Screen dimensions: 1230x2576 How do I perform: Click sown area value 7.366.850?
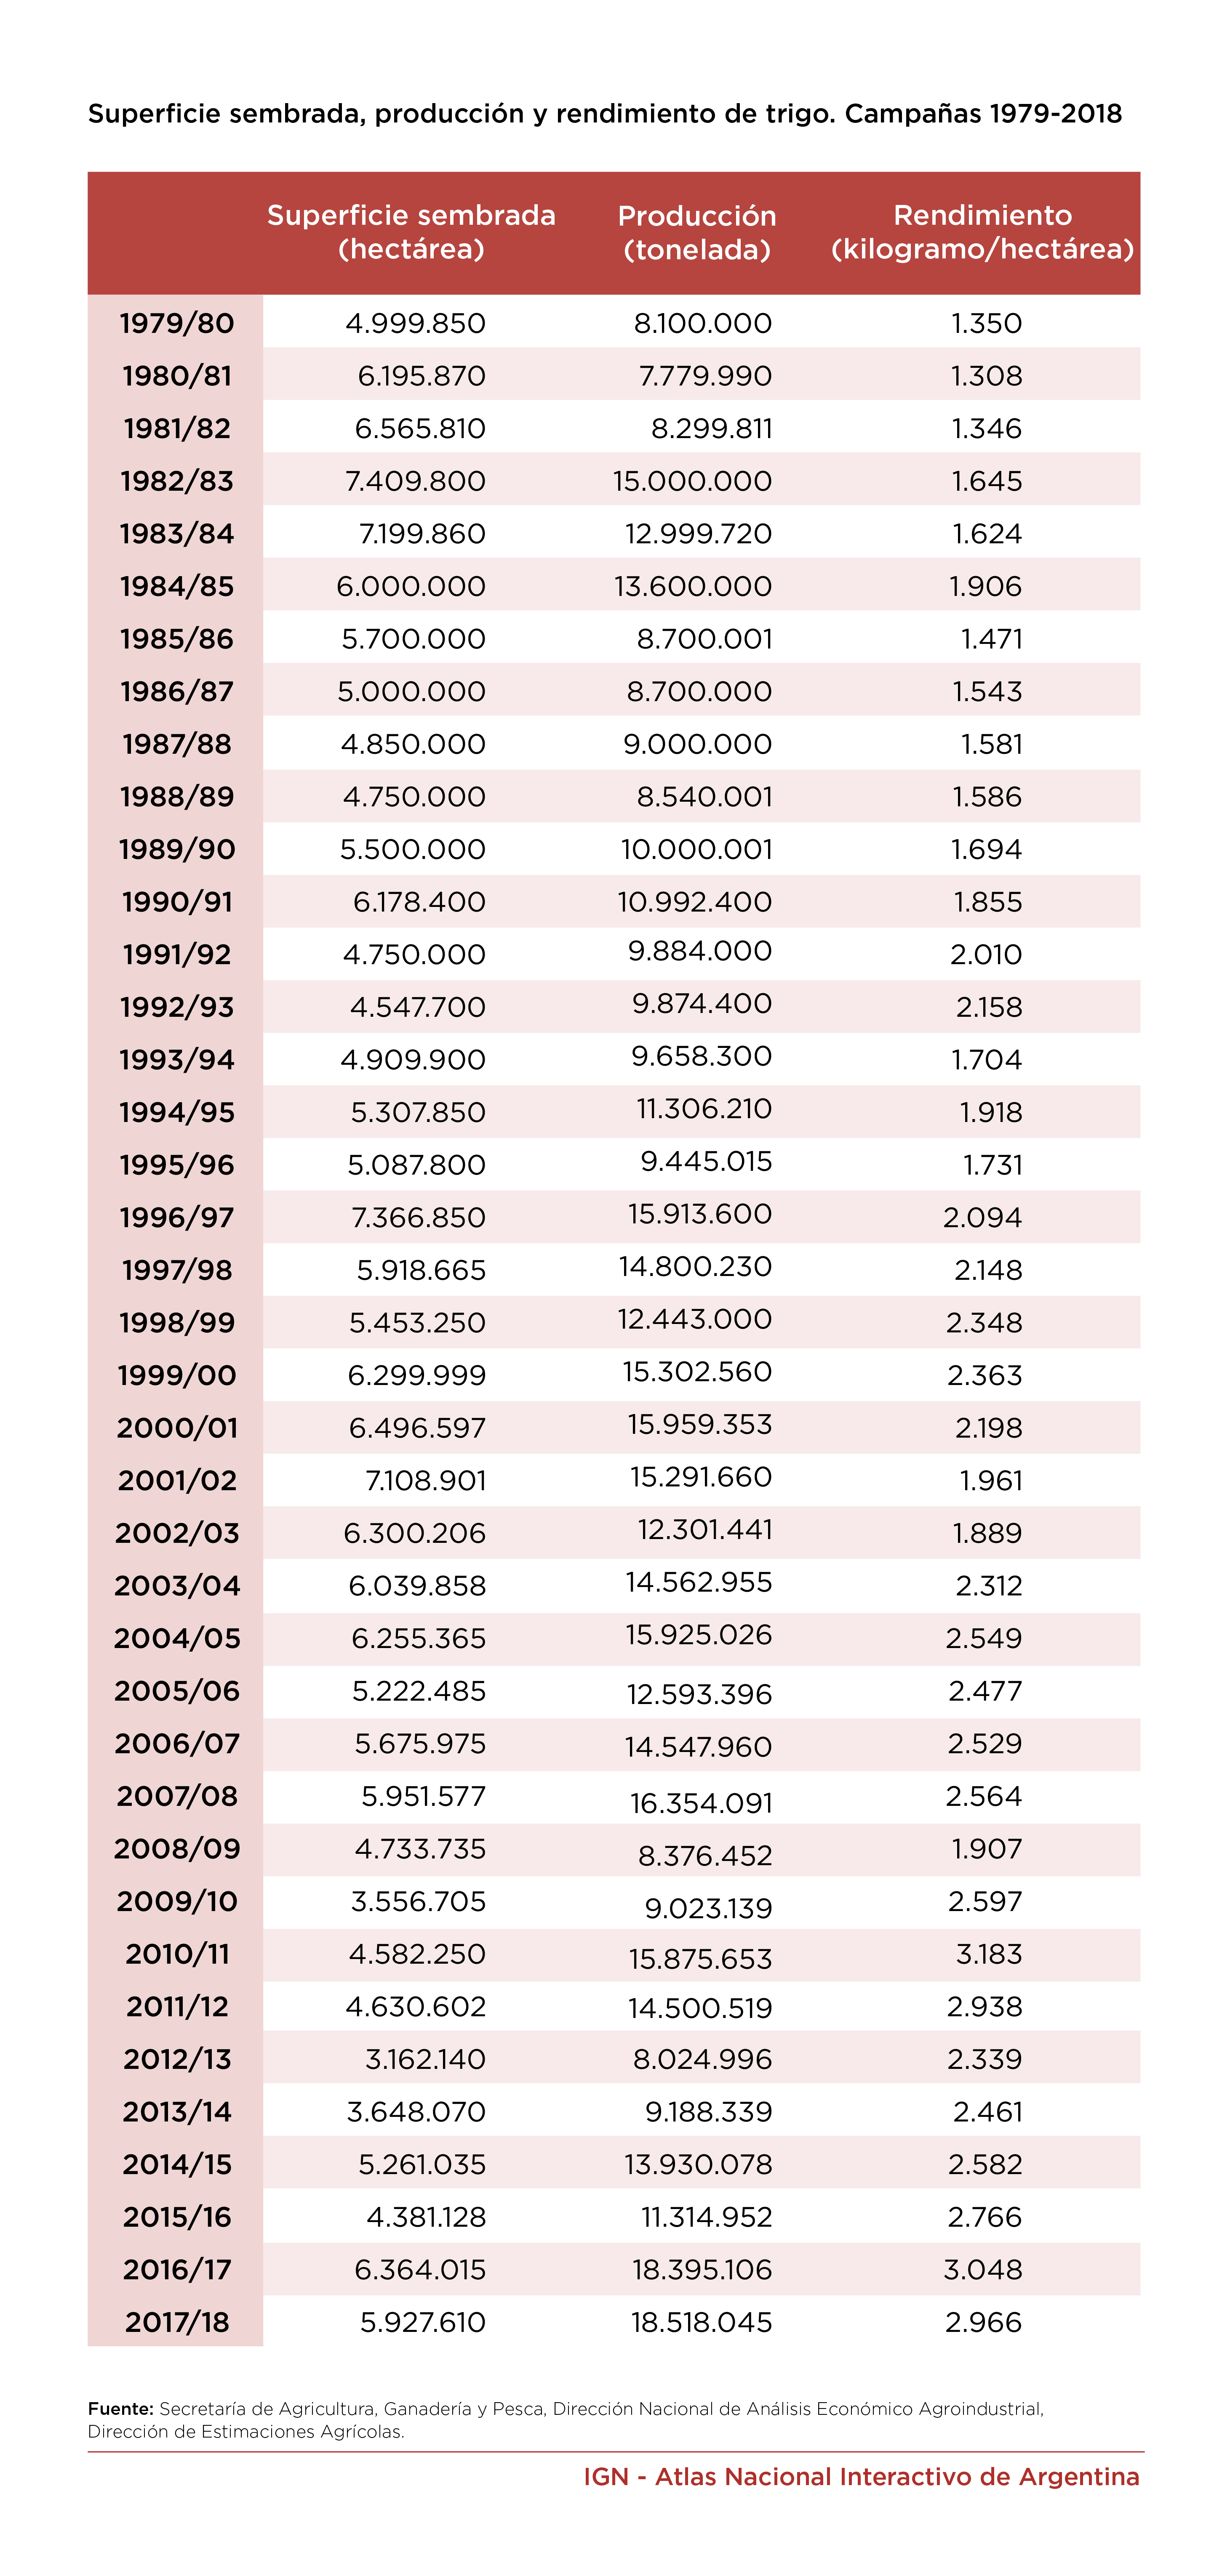pyautogui.click(x=418, y=1217)
